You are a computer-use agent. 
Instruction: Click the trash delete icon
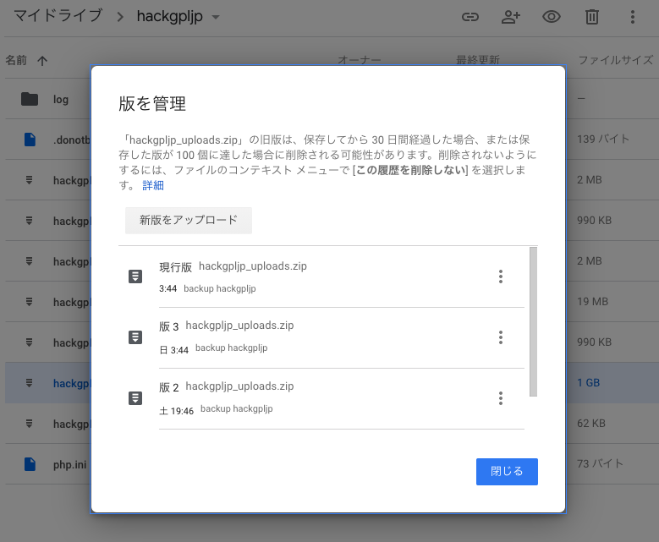[592, 17]
